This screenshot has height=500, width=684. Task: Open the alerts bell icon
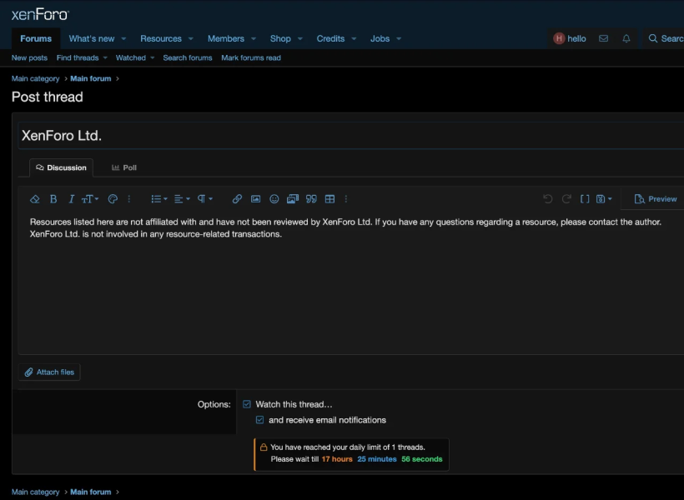pos(626,38)
